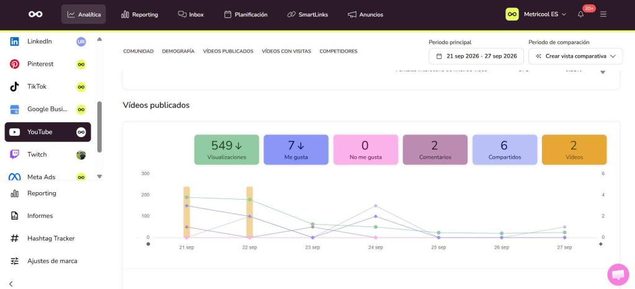
Task: Click the YouTube logo icon
Action: click(15, 132)
